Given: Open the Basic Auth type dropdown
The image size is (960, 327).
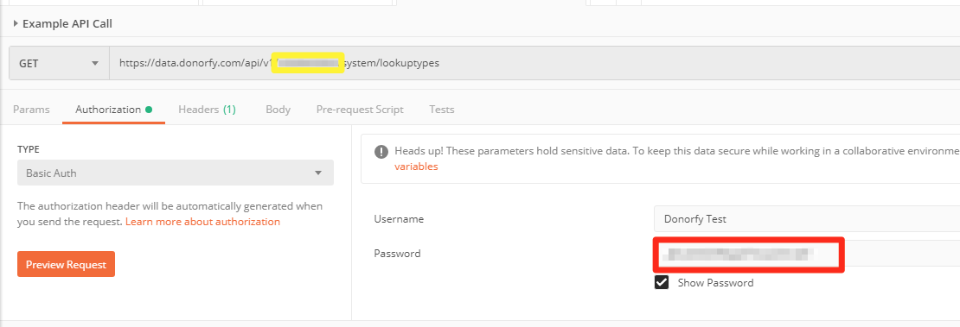Looking at the screenshot, I should (x=176, y=173).
